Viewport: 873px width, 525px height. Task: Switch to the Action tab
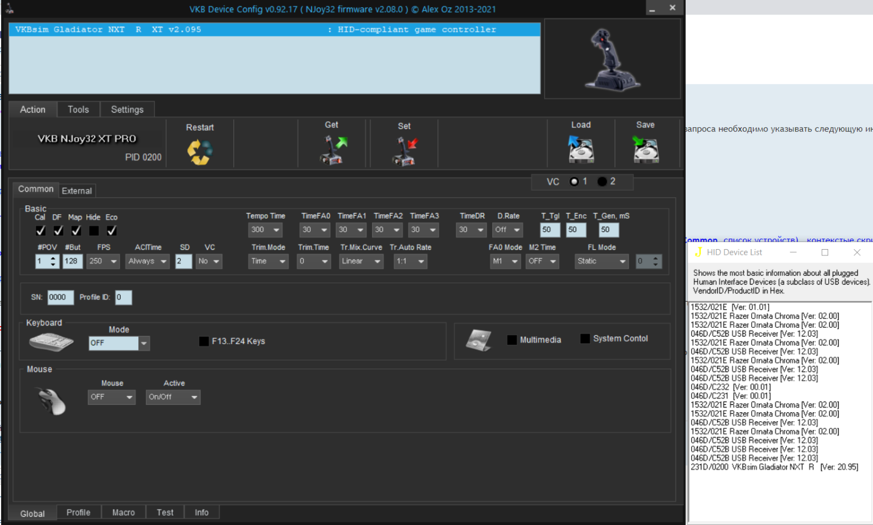(x=33, y=110)
